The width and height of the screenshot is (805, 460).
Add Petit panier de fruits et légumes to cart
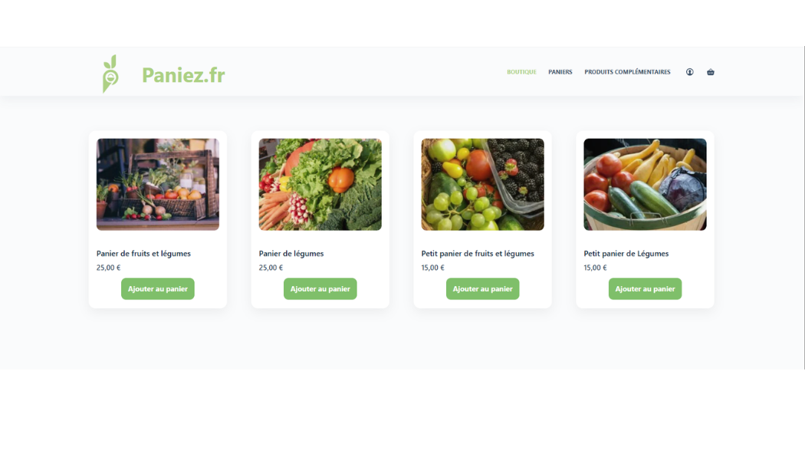pyautogui.click(x=482, y=289)
